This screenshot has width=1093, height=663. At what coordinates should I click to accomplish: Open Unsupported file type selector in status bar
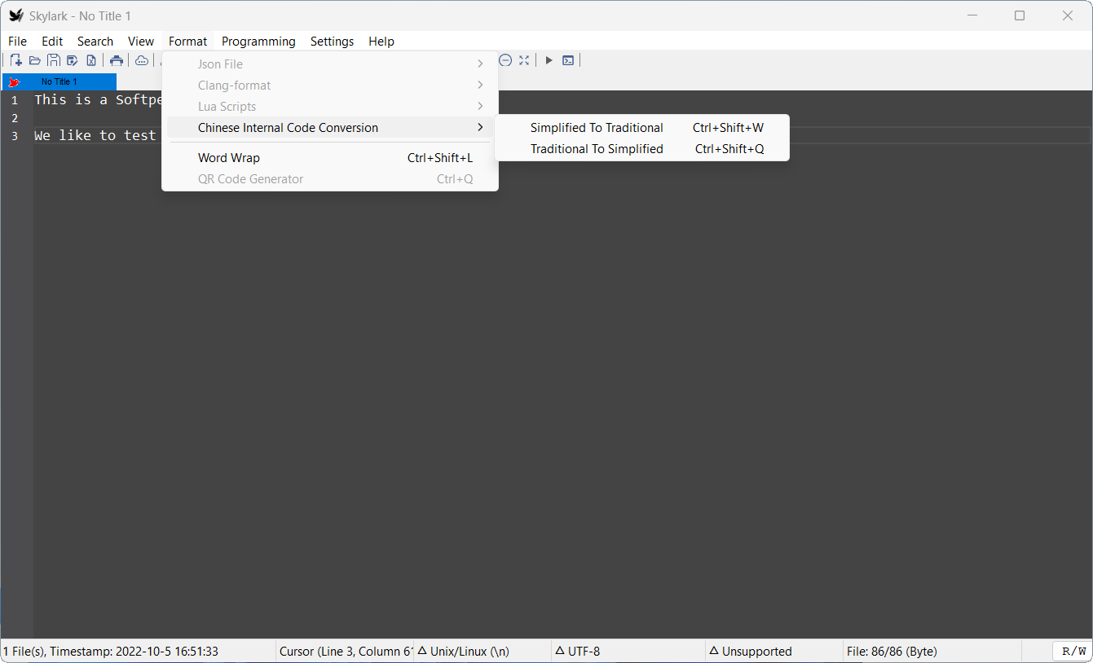(x=773, y=651)
